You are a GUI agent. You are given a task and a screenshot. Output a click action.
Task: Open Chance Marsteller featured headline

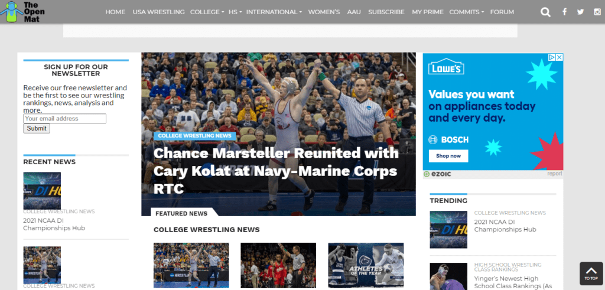pos(276,171)
